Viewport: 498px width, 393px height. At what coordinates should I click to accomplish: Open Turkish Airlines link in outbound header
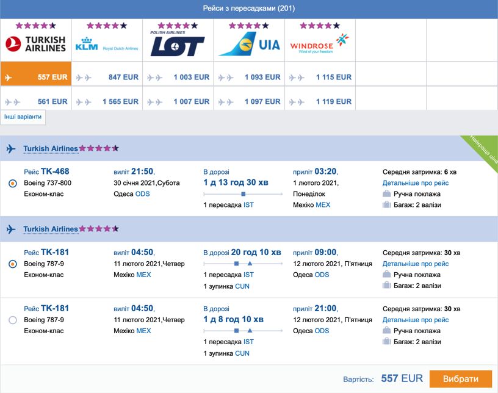[x=51, y=148]
